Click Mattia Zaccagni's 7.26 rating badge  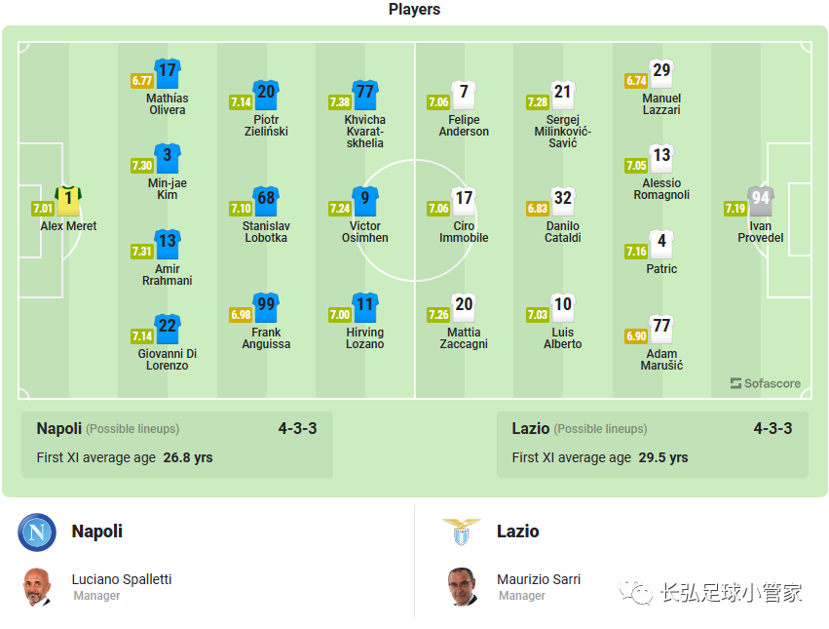pos(438,314)
